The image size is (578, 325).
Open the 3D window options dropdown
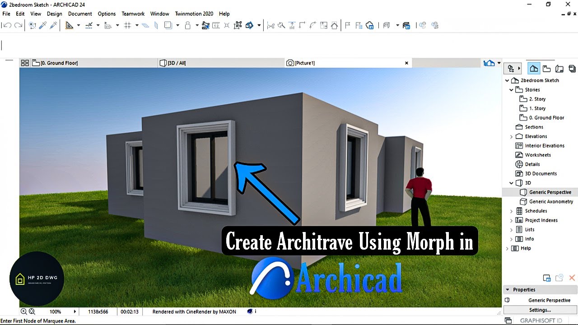499,63
